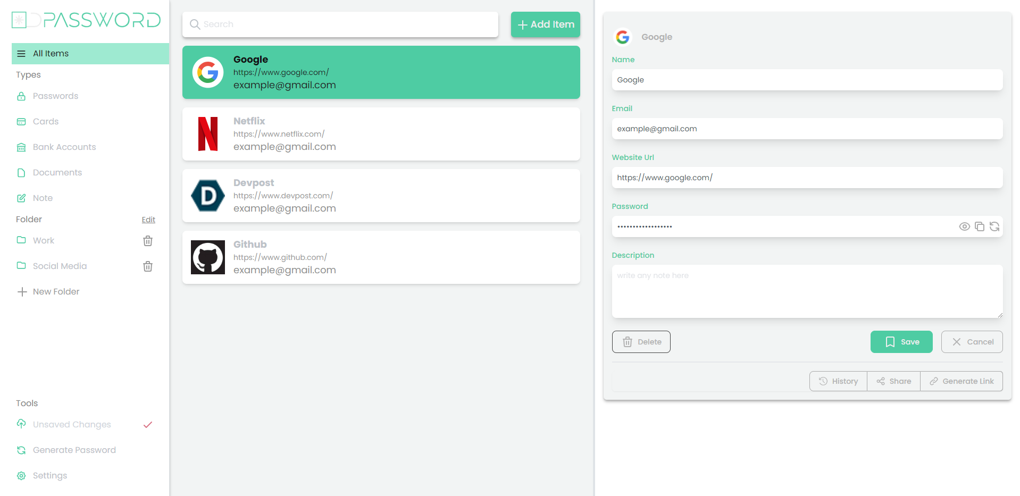Delete the Social Media folder via trash icon
Viewport: 1020px width, 496px height.
[148, 266]
